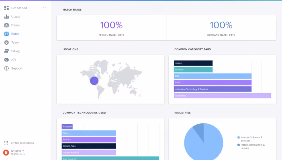Click the API terminal icon
The width and height of the screenshot is (282, 160).
pos(6,60)
